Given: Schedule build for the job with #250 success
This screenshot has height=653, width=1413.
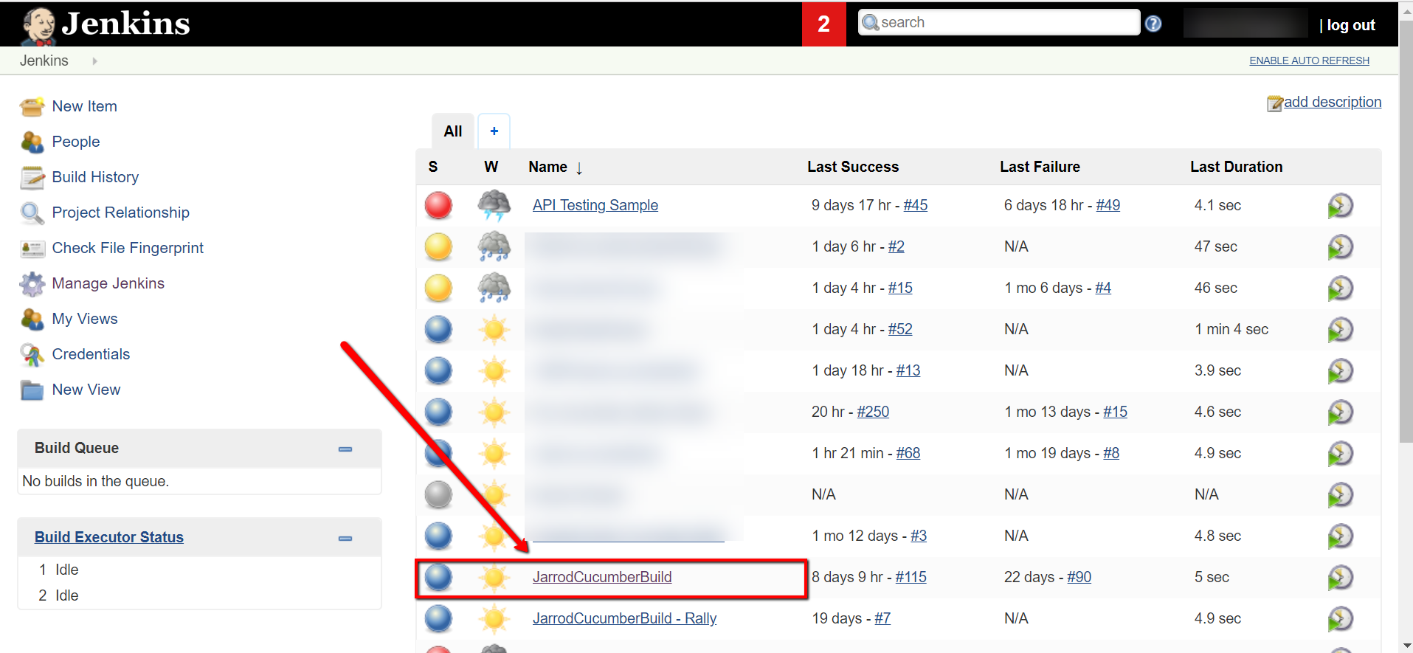Looking at the screenshot, I should coord(1340,412).
